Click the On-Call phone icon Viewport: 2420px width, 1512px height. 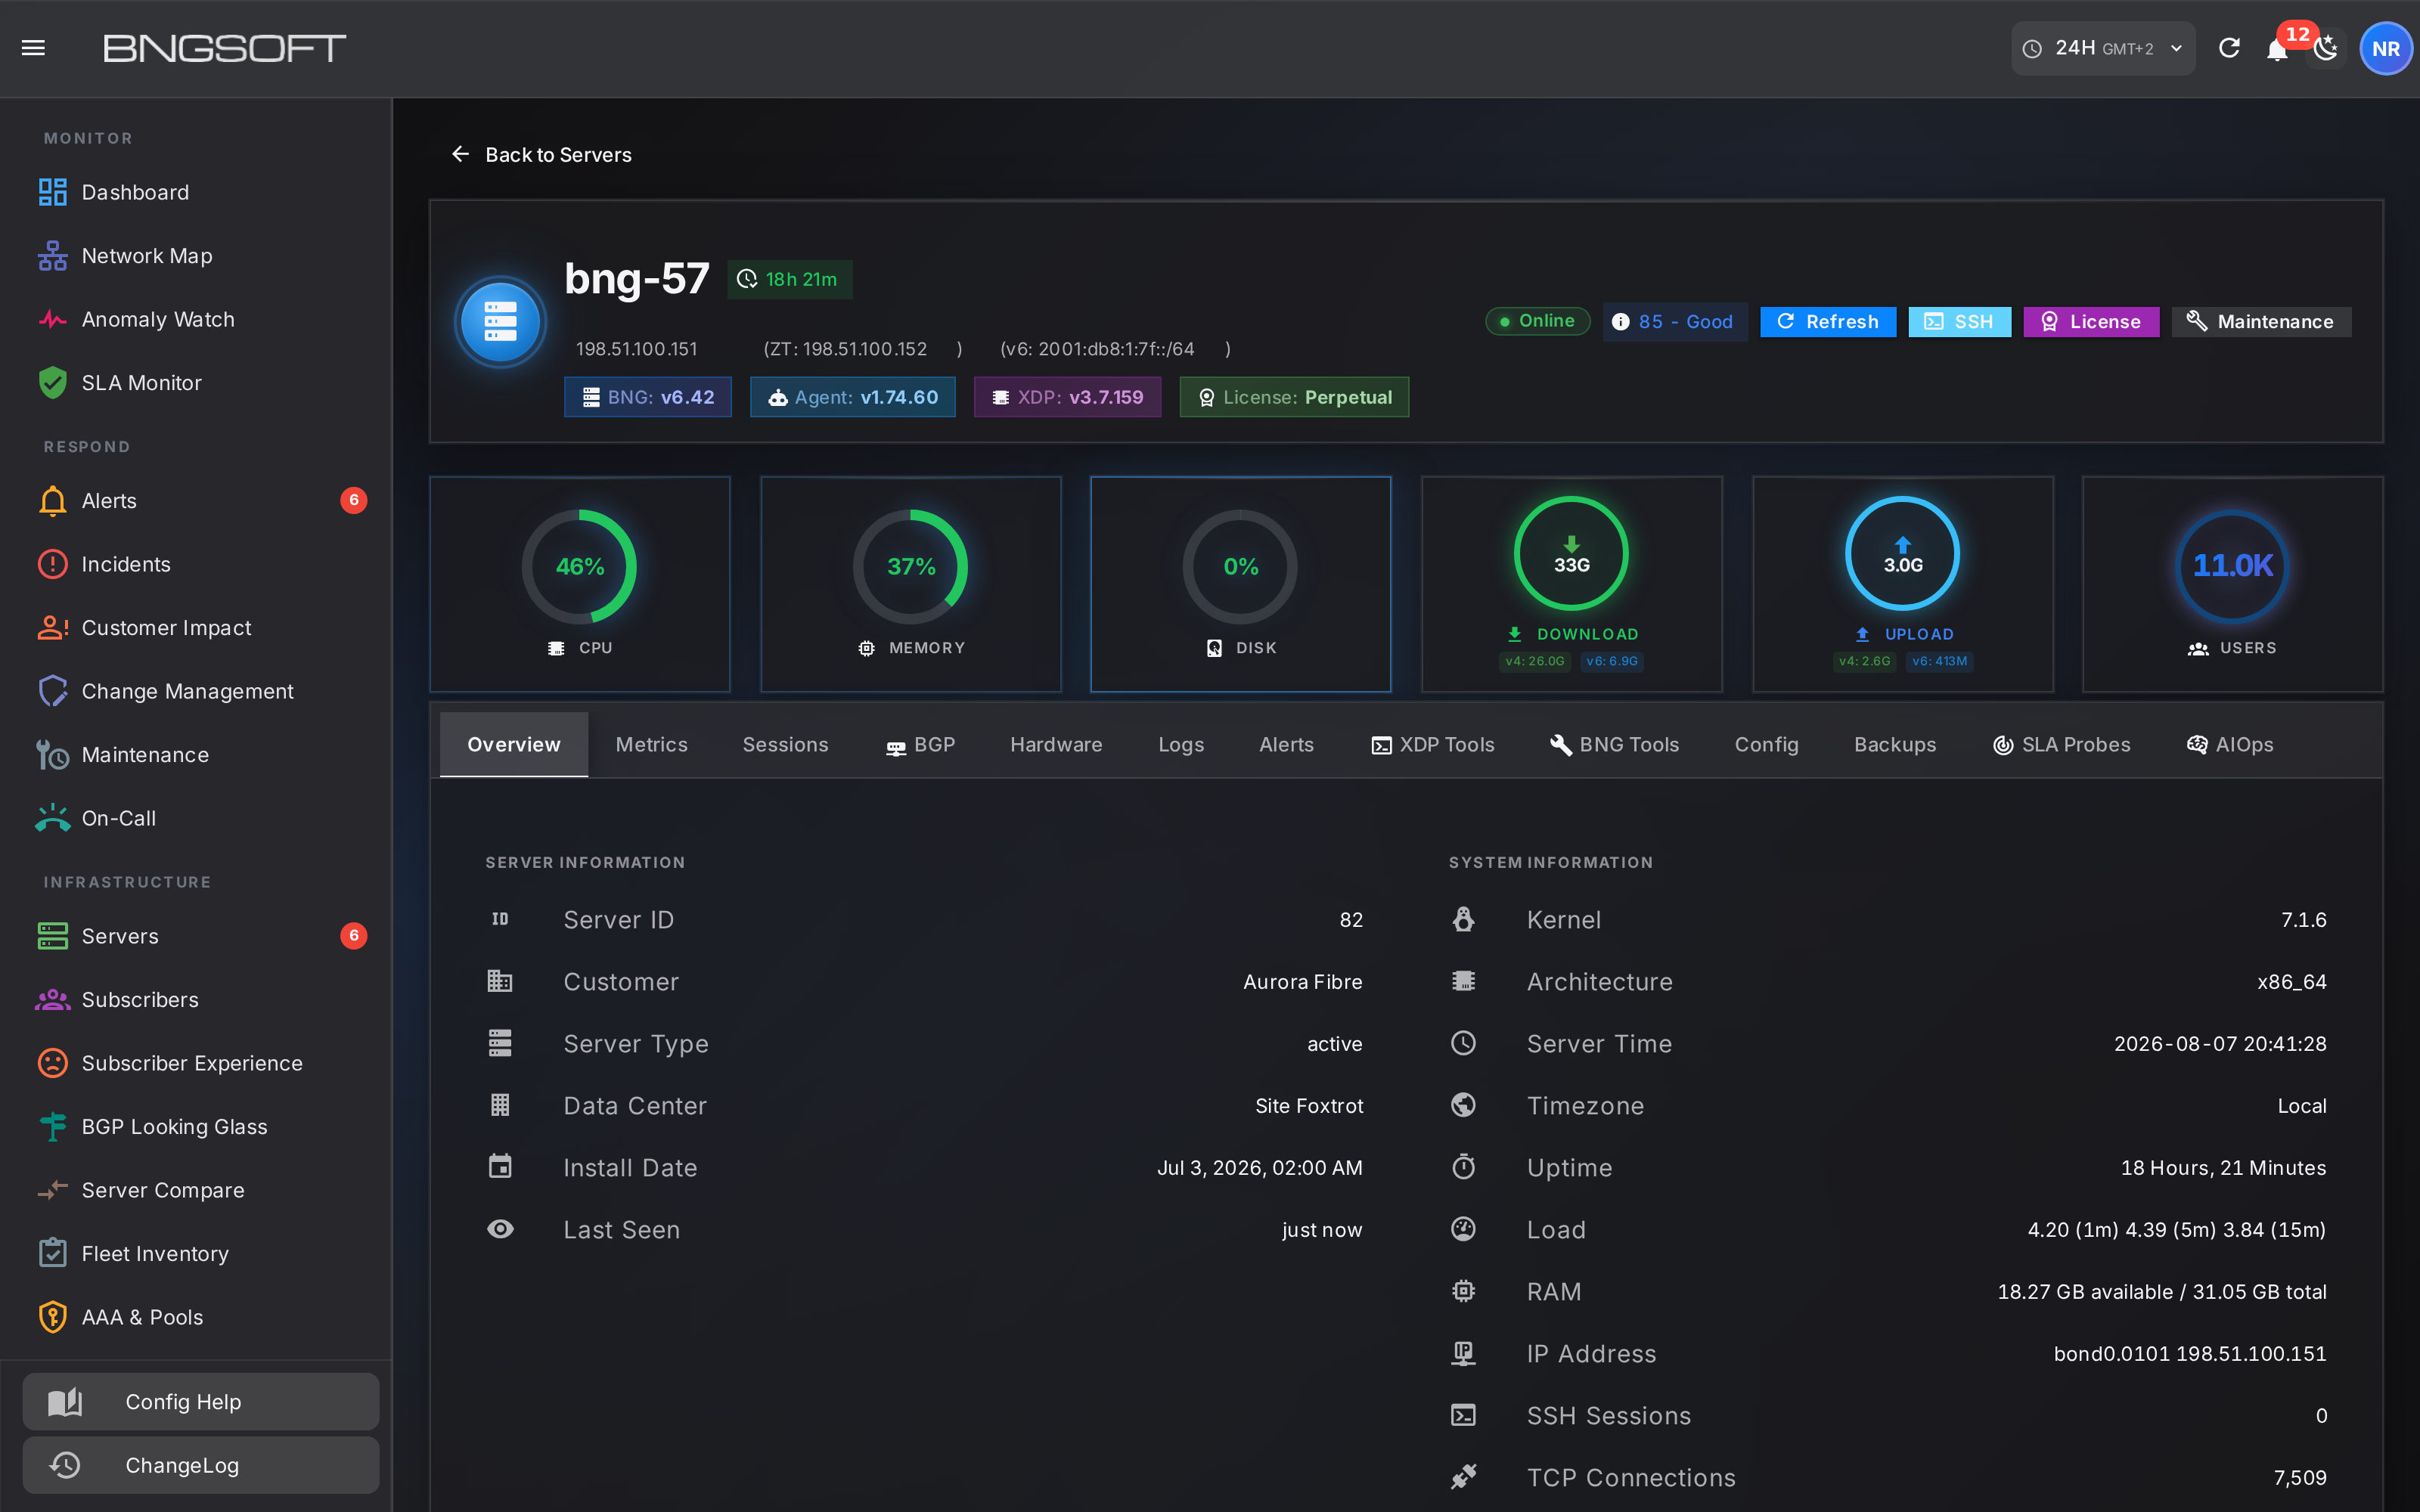[52, 818]
